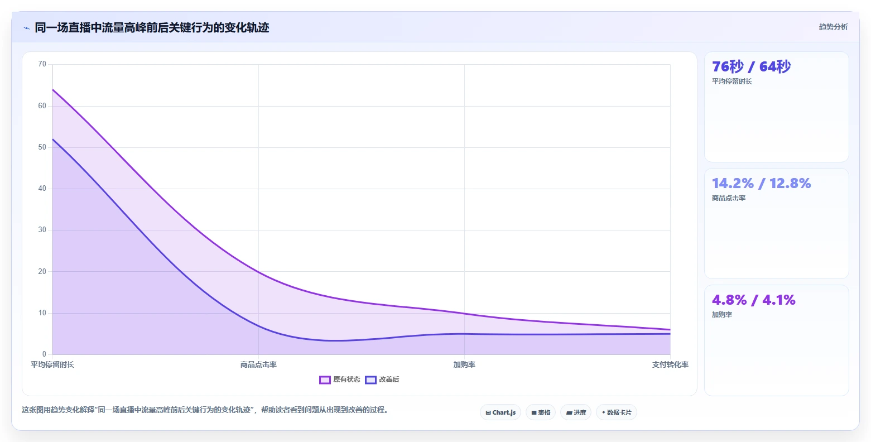Click the square icon in the 表格 tag
This screenshot has height=442, width=871.
(534, 413)
